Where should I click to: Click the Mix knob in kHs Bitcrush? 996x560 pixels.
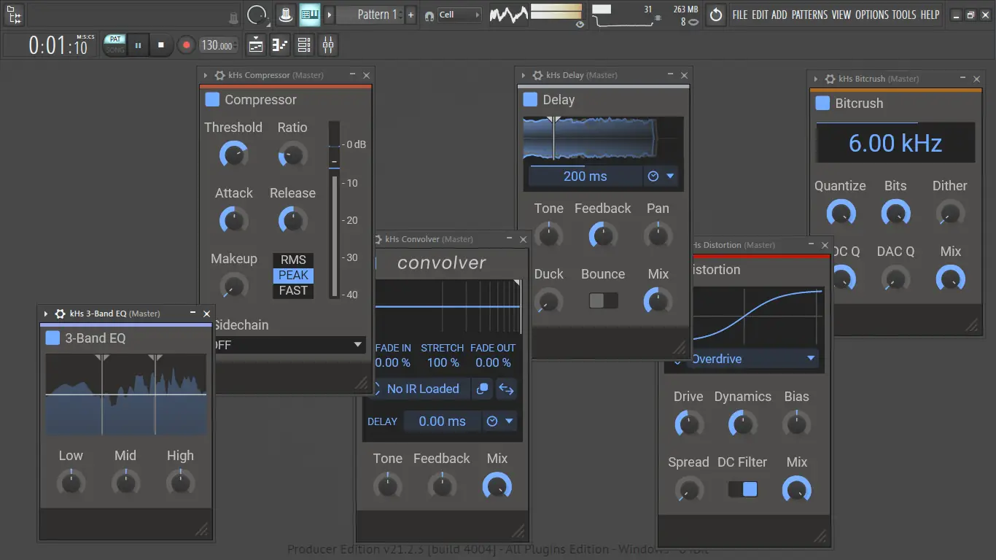tap(950, 279)
